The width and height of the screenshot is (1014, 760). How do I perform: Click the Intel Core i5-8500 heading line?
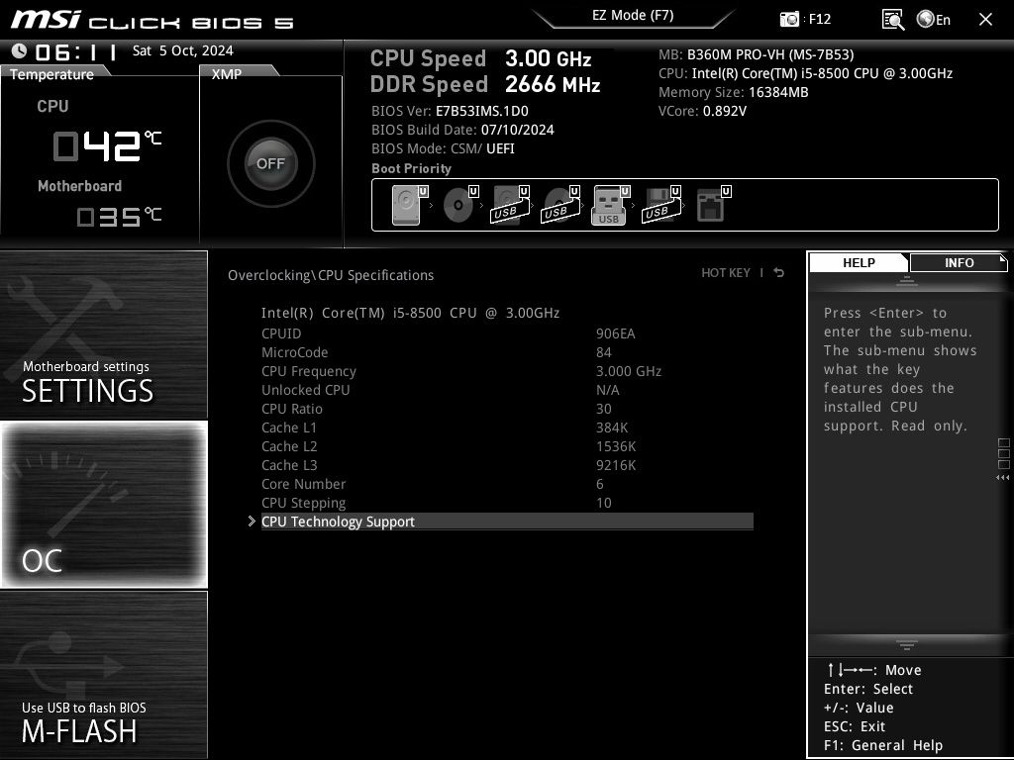click(410, 313)
